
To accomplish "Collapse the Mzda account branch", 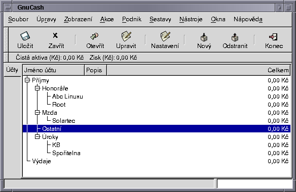I will (38, 112).
